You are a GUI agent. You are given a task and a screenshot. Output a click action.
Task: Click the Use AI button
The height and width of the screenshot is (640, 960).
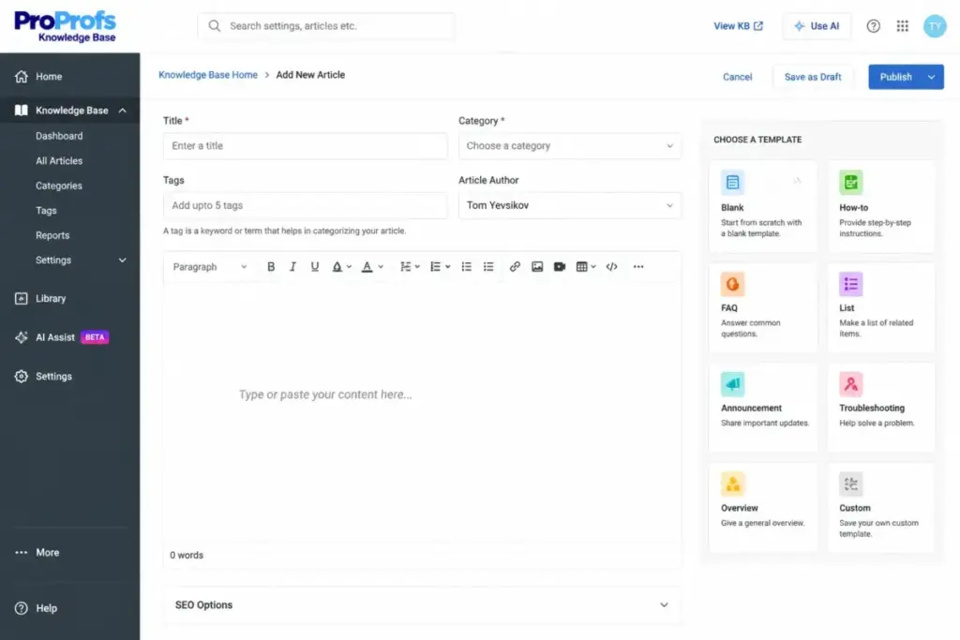pyautogui.click(x=817, y=25)
